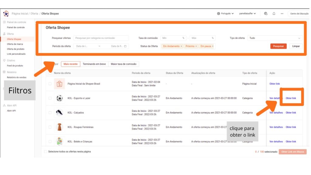311x175 pixels.
Task: Open the notifications bell
Action: (x=274, y=13)
